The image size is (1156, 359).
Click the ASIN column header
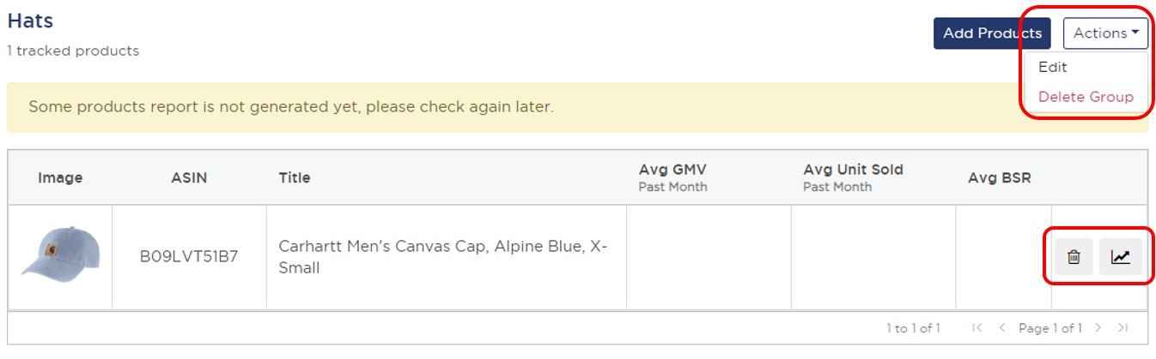tap(189, 178)
